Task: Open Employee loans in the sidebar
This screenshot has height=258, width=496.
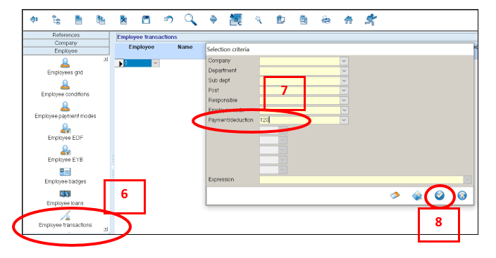Action: coord(65,198)
